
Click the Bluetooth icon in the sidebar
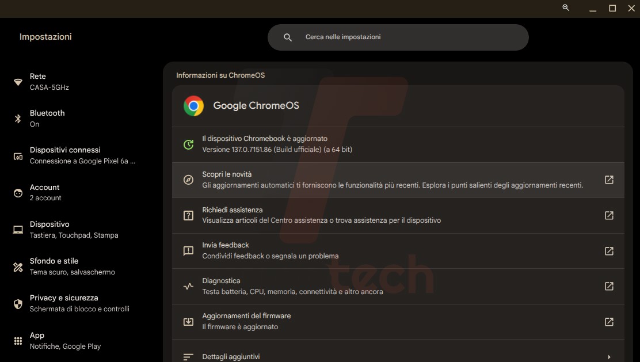pos(17,118)
